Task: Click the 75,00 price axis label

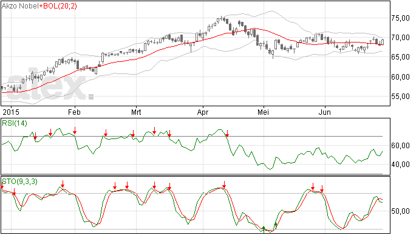Action: click(400, 18)
